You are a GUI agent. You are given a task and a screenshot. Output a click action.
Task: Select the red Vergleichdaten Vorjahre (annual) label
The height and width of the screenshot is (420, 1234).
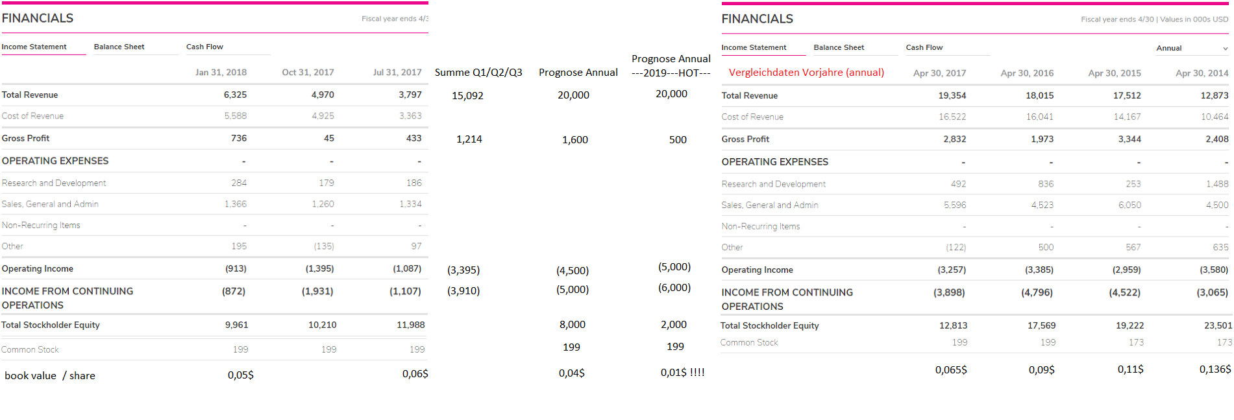pos(806,72)
